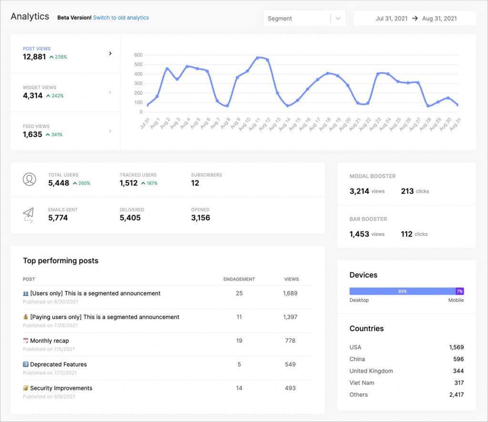This screenshot has width=488, height=422.
Task: Click the Countries heading
Action: click(x=366, y=329)
